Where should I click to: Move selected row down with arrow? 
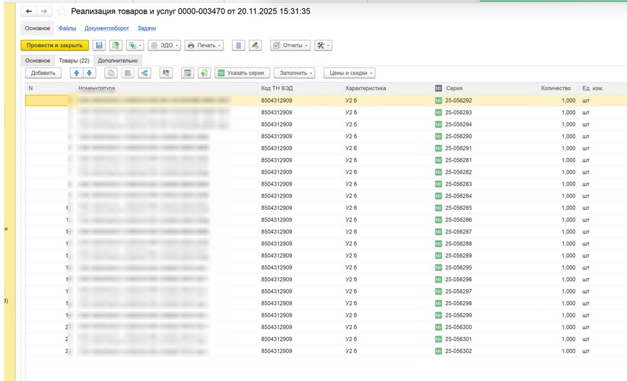pos(89,73)
